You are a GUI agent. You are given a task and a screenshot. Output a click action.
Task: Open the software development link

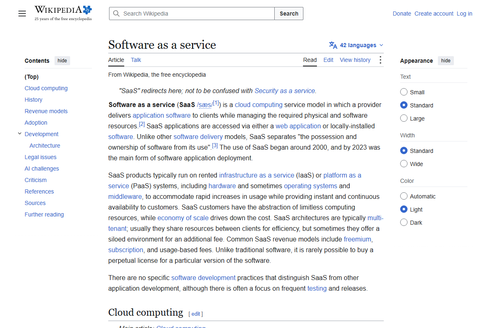(x=203, y=278)
